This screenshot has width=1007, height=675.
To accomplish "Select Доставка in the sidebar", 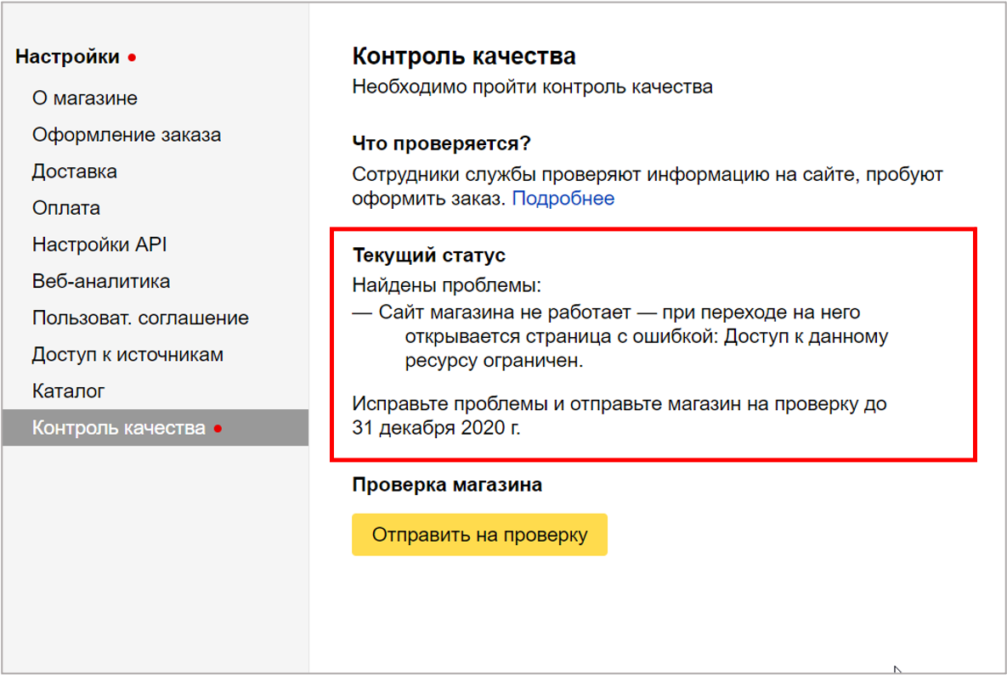I will tap(75, 172).
